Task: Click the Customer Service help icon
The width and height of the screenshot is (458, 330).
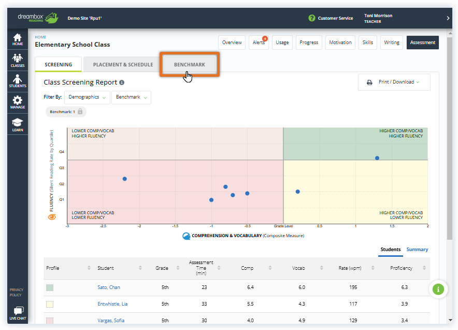Action: click(x=311, y=18)
